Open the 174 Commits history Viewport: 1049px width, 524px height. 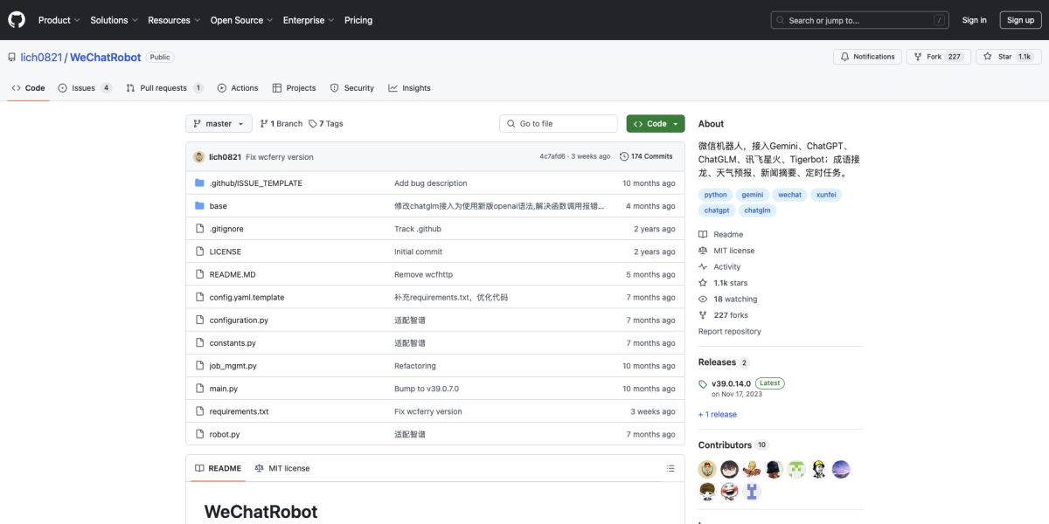[x=646, y=156]
